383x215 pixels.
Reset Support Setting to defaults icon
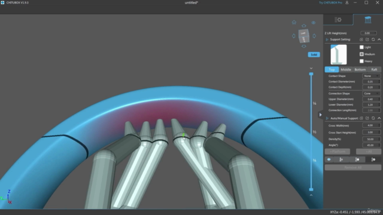pos(373,39)
